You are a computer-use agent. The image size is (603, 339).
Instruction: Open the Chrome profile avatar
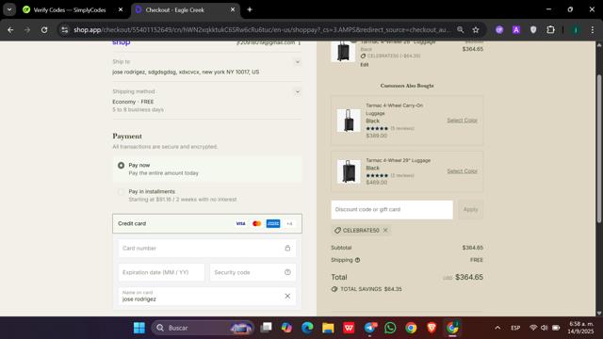pyautogui.click(x=576, y=29)
